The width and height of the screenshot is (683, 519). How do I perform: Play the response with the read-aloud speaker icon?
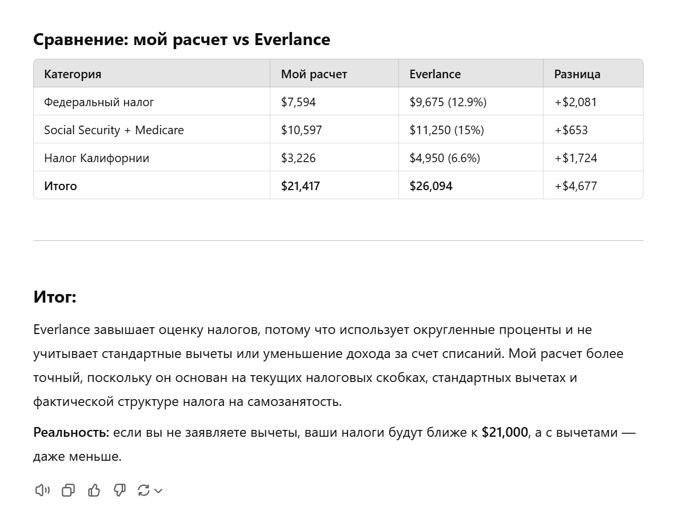(x=42, y=490)
